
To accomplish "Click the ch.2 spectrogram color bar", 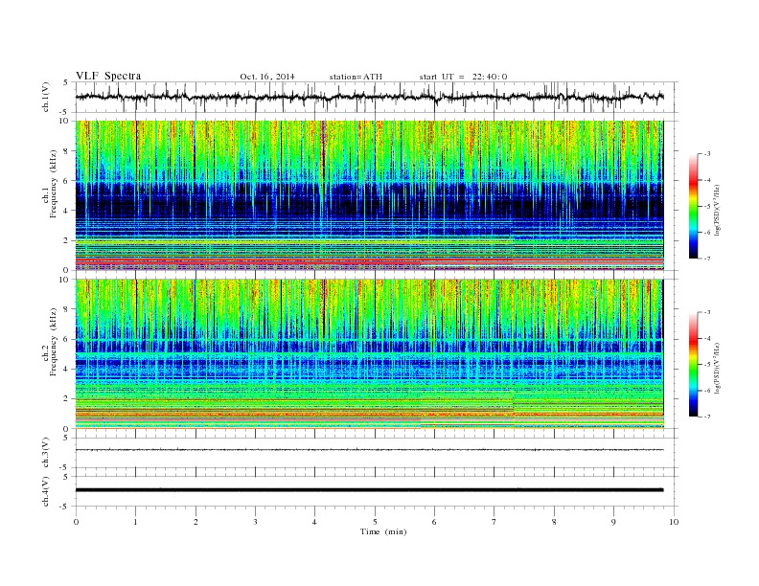I will [694, 365].
